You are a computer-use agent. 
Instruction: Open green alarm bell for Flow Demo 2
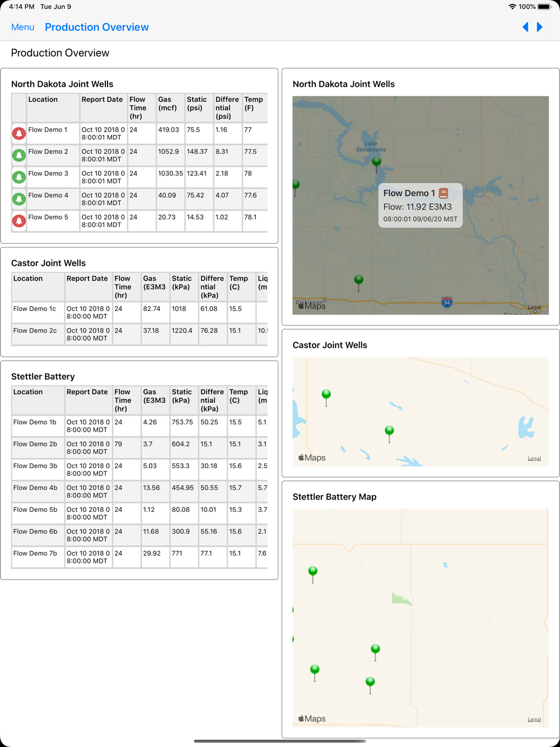point(19,155)
